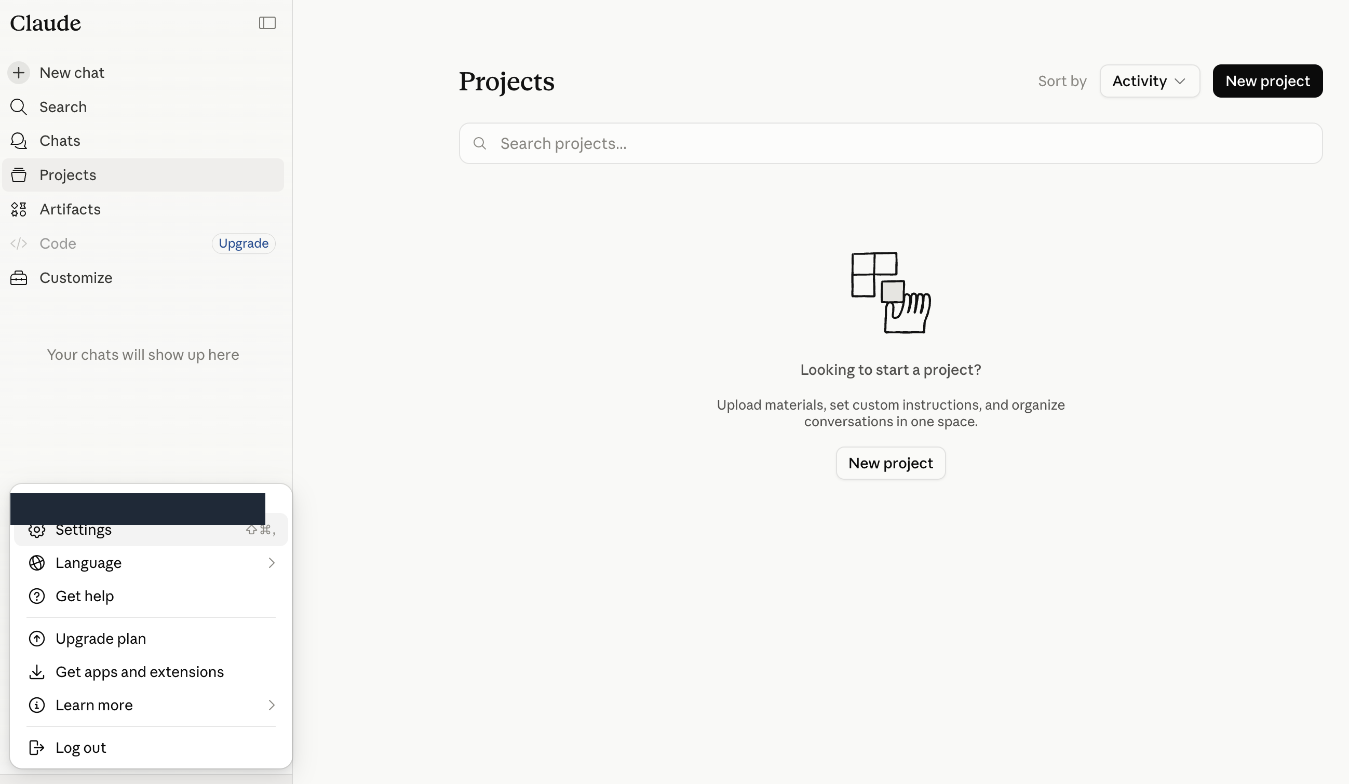Click the question mark icon for help
Image resolution: width=1349 pixels, height=784 pixels.
tap(36, 596)
